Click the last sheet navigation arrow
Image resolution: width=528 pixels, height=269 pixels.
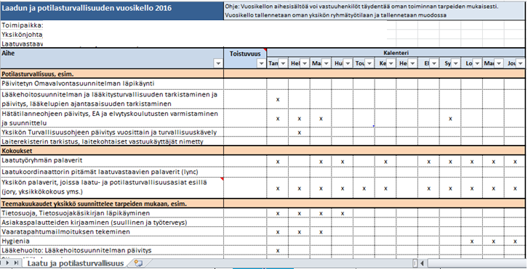click(16, 263)
